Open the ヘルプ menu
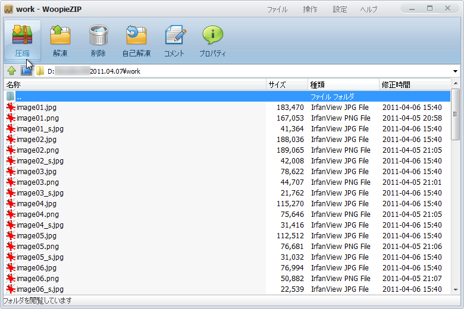This screenshot has height=309, width=464. coord(369,10)
